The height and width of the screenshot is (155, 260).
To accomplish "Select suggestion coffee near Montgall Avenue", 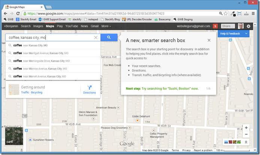I will [53, 53].
